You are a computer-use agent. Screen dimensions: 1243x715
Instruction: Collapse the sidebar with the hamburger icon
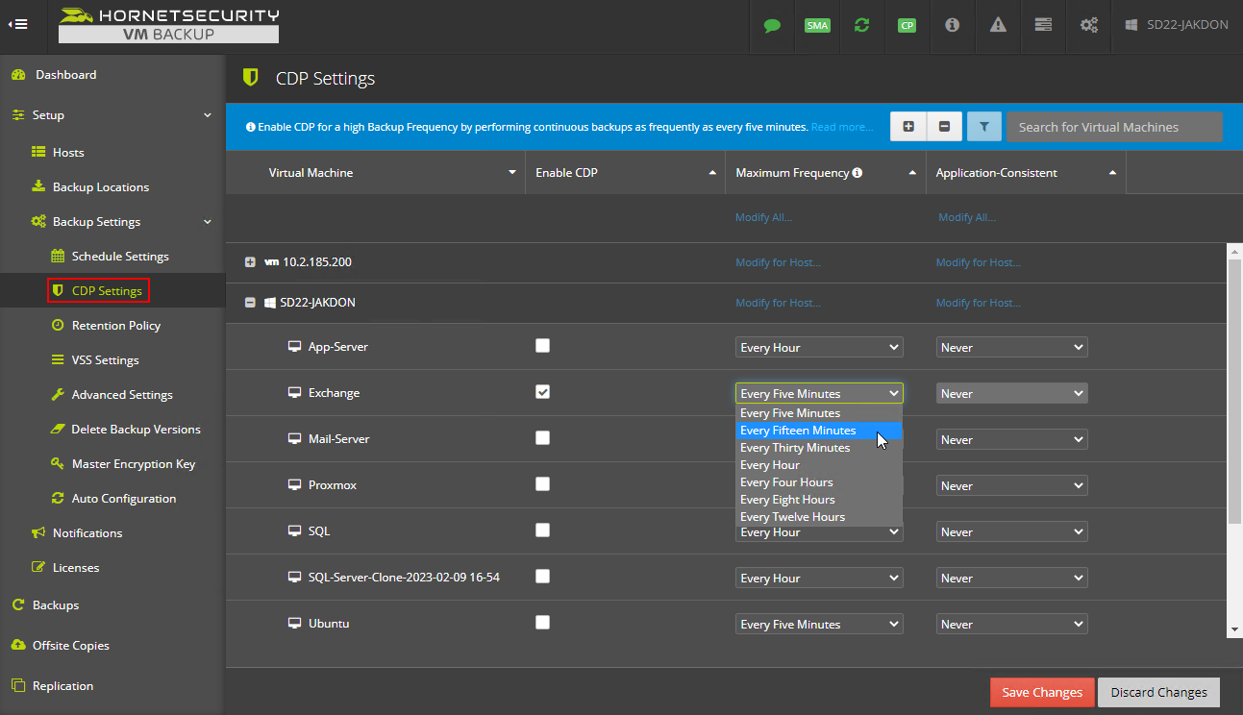pyautogui.click(x=18, y=25)
